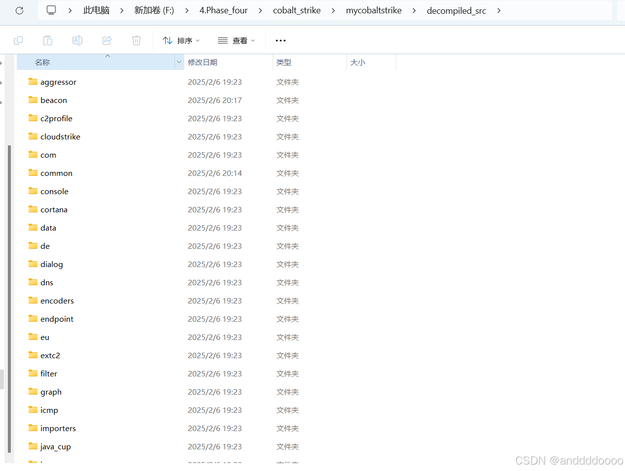Click the This PC monitor icon in the breadcrumb
Screen dimensions: 625x471
click(x=51, y=10)
